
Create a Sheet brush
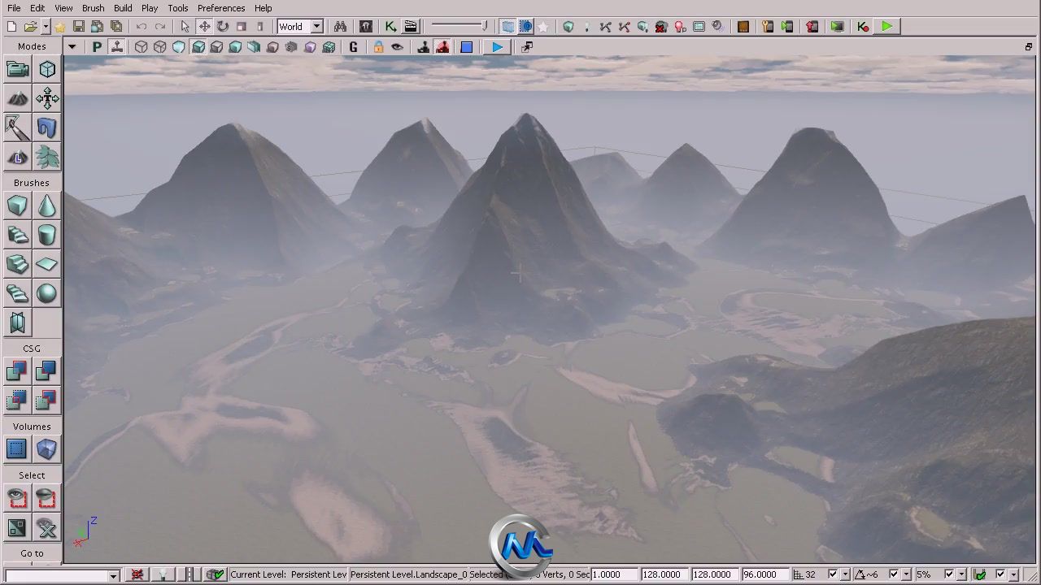click(47, 265)
